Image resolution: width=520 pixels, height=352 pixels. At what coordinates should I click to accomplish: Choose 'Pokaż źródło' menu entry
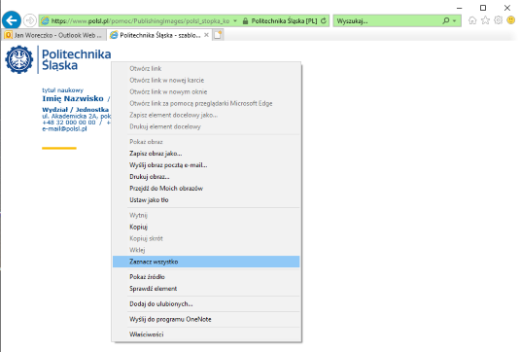pyautogui.click(x=206, y=277)
